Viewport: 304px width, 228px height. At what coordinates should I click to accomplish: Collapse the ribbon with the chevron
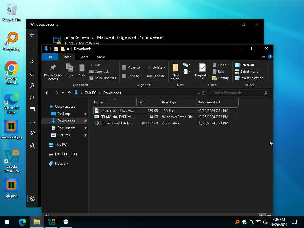264,57
